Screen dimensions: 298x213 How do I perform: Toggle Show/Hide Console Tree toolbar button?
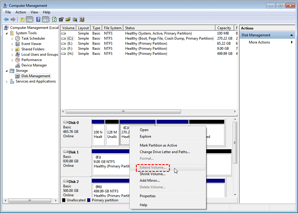[29, 19]
